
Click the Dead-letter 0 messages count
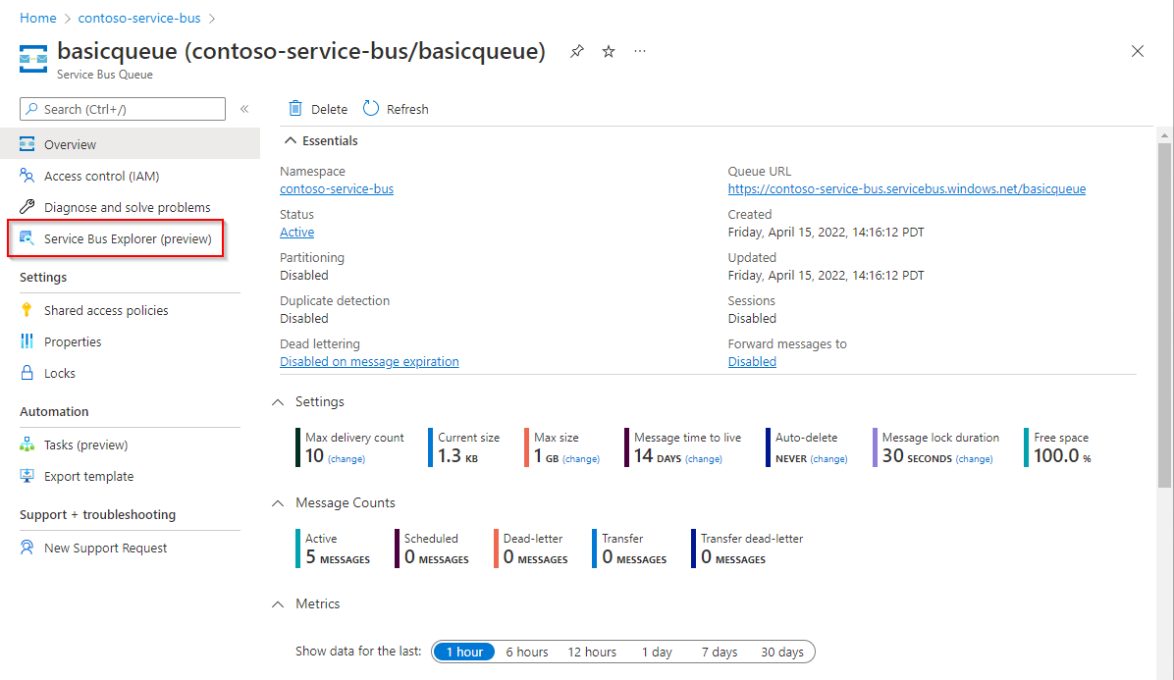click(535, 557)
